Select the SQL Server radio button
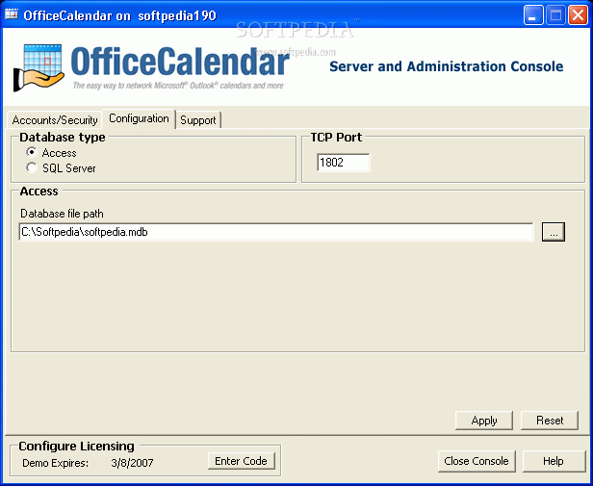This screenshot has height=486, width=593. [x=32, y=167]
